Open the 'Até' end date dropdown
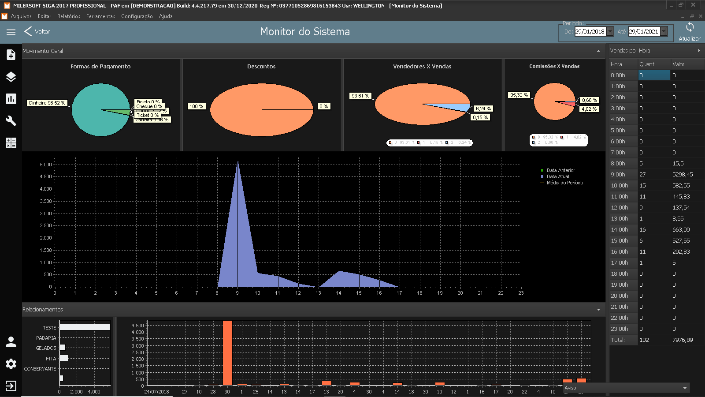 pyautogui.click(x=664, y=31)
